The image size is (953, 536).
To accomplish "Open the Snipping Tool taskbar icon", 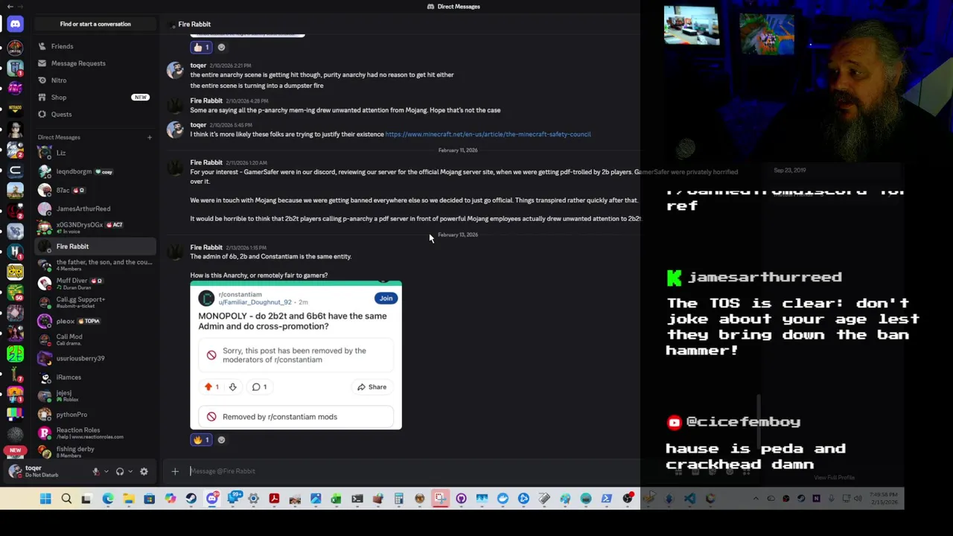I will tap(440, 499).
